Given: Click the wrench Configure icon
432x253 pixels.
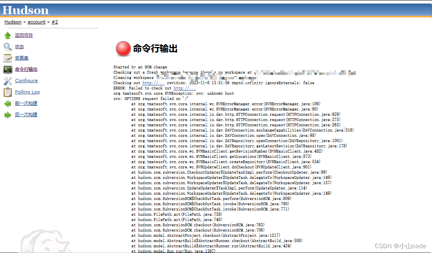Looking at the screenshot, I should (x=8, y=81).
